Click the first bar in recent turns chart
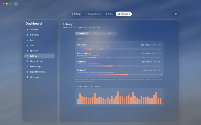This screenshot has height=125, width=201. 78,101
